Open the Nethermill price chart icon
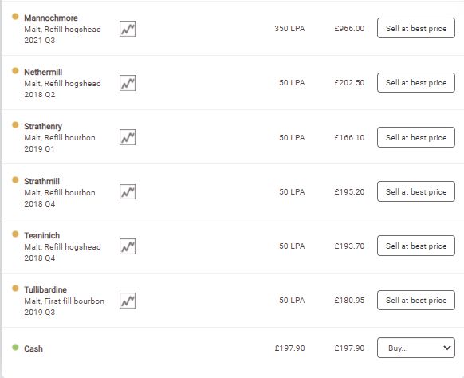This screenshot has width=464, height=378. (x=128, y=83)
